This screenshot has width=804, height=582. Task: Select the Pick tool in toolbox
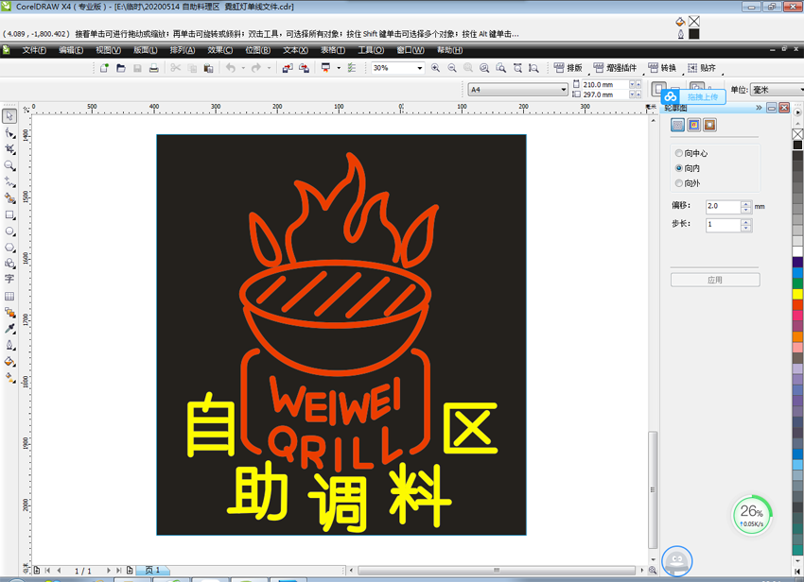(x=9, y=116)
